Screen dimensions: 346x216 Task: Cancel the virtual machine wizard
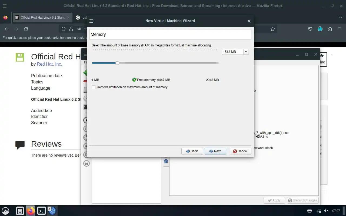(240, 151)
